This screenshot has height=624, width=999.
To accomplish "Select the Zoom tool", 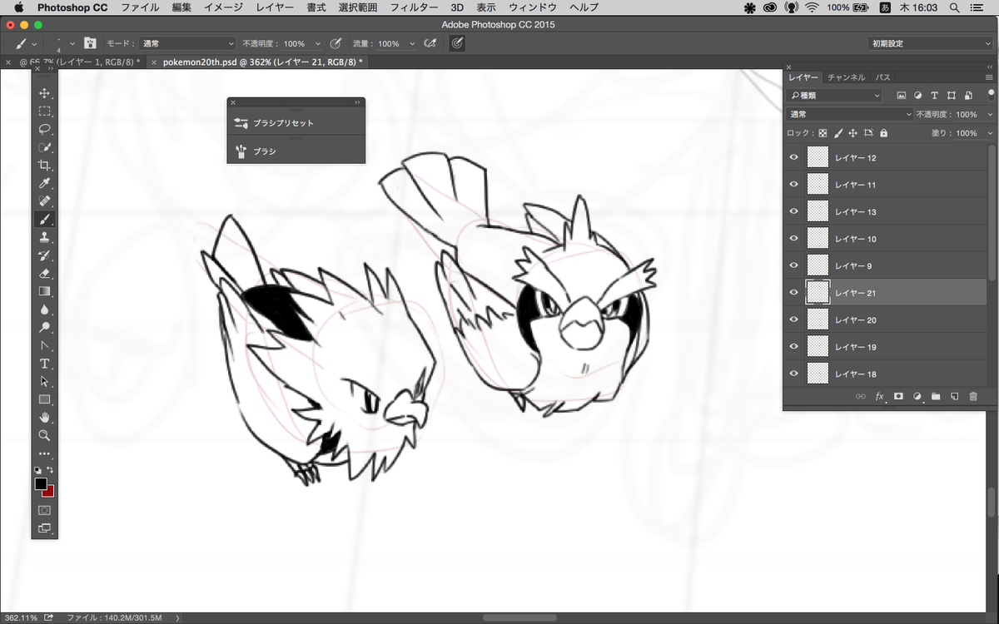I will [45, 435].
